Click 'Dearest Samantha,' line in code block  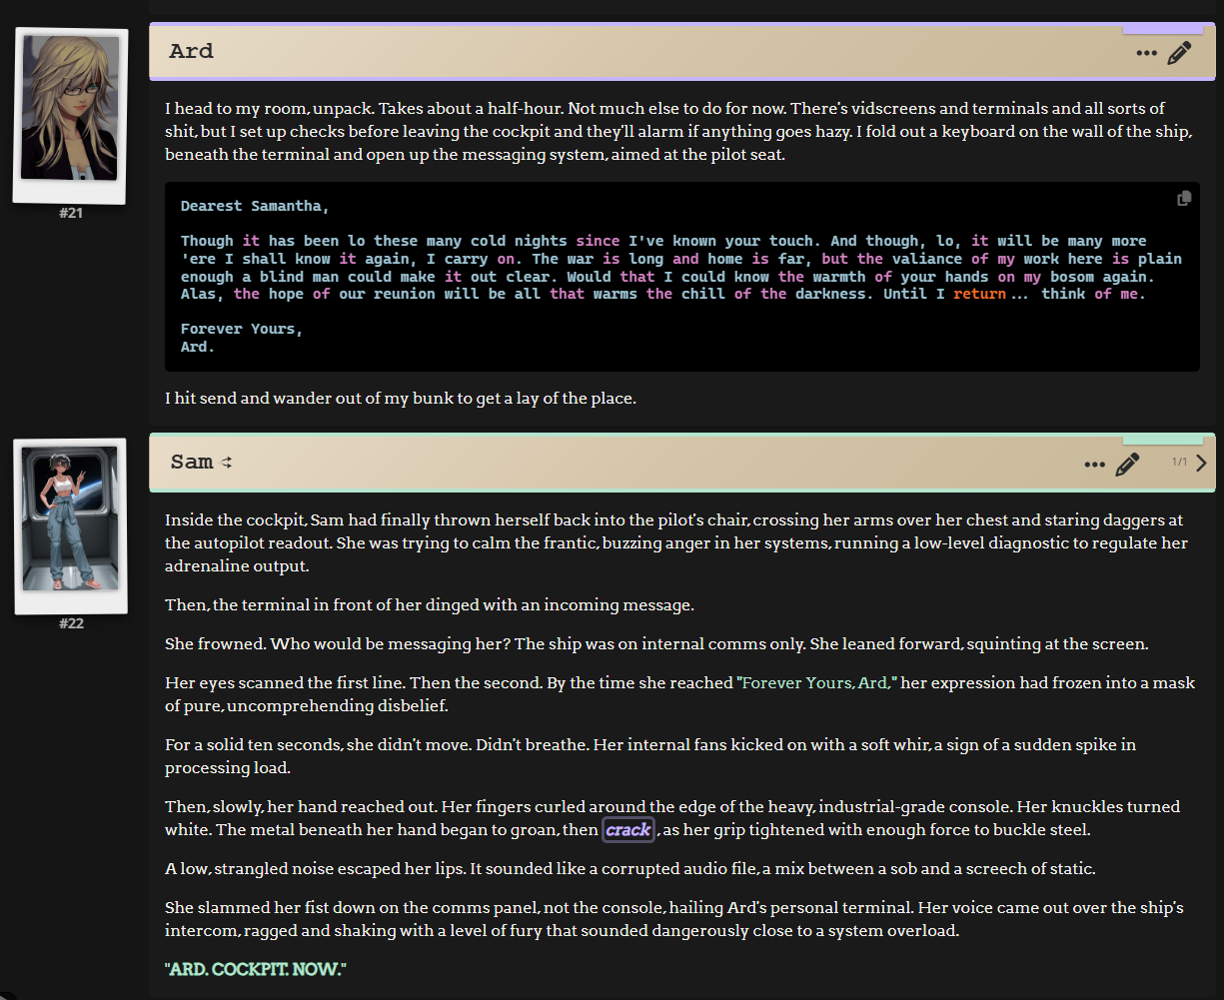coord(255,206)
